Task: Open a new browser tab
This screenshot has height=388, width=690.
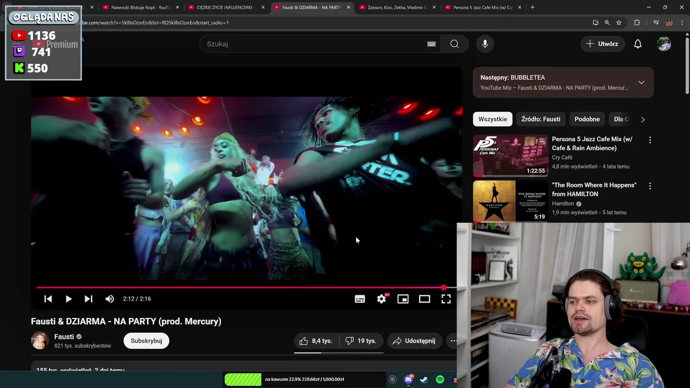Action: click(x=533, y=7)
